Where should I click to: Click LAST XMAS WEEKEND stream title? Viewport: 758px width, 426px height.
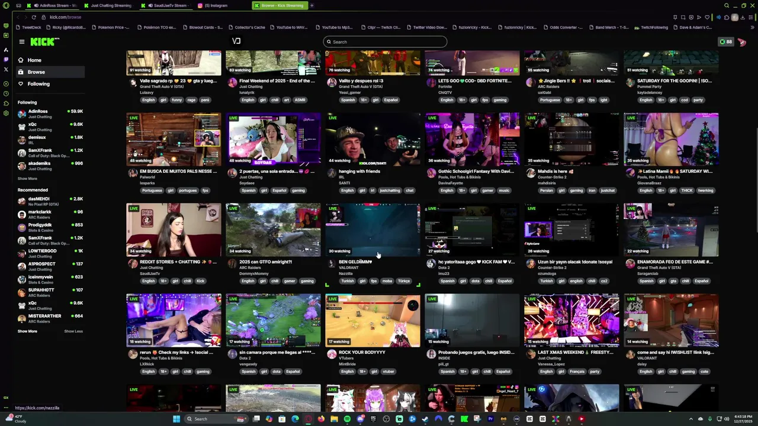tap(575, 352)
